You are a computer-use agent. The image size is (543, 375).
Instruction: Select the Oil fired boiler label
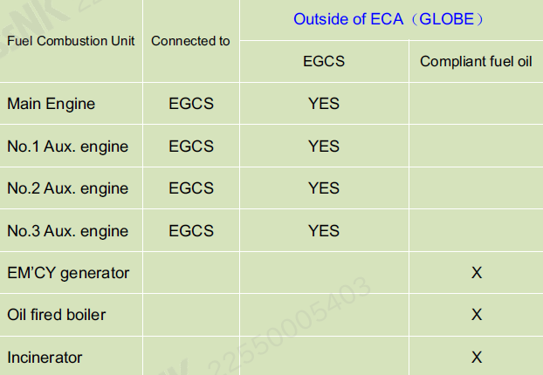[x=56, y=315]
